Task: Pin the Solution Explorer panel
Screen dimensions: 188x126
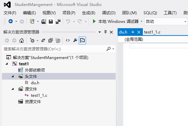Action: (105, 32)
